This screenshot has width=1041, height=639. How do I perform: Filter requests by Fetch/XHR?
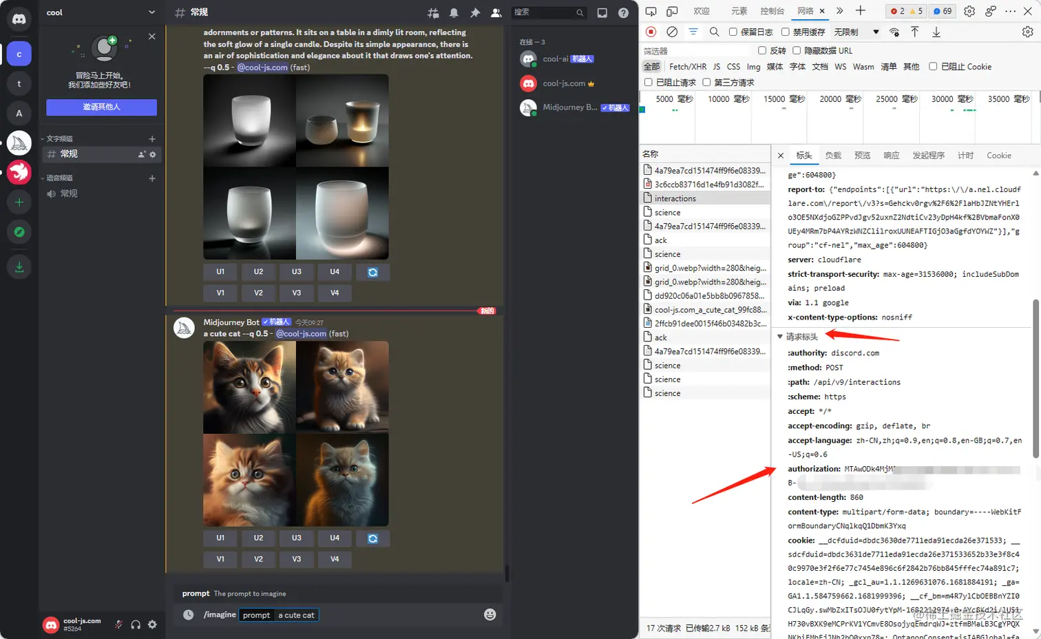688,67
